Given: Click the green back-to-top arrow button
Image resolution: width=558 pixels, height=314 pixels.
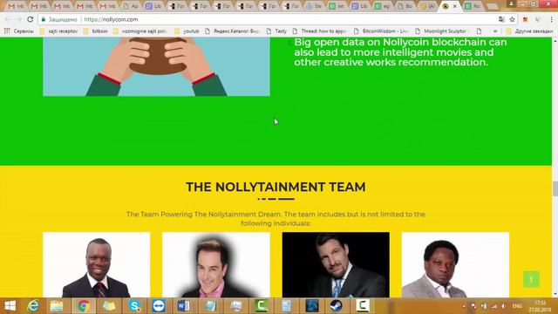Looking at the screenshot, I should (531, 279).
